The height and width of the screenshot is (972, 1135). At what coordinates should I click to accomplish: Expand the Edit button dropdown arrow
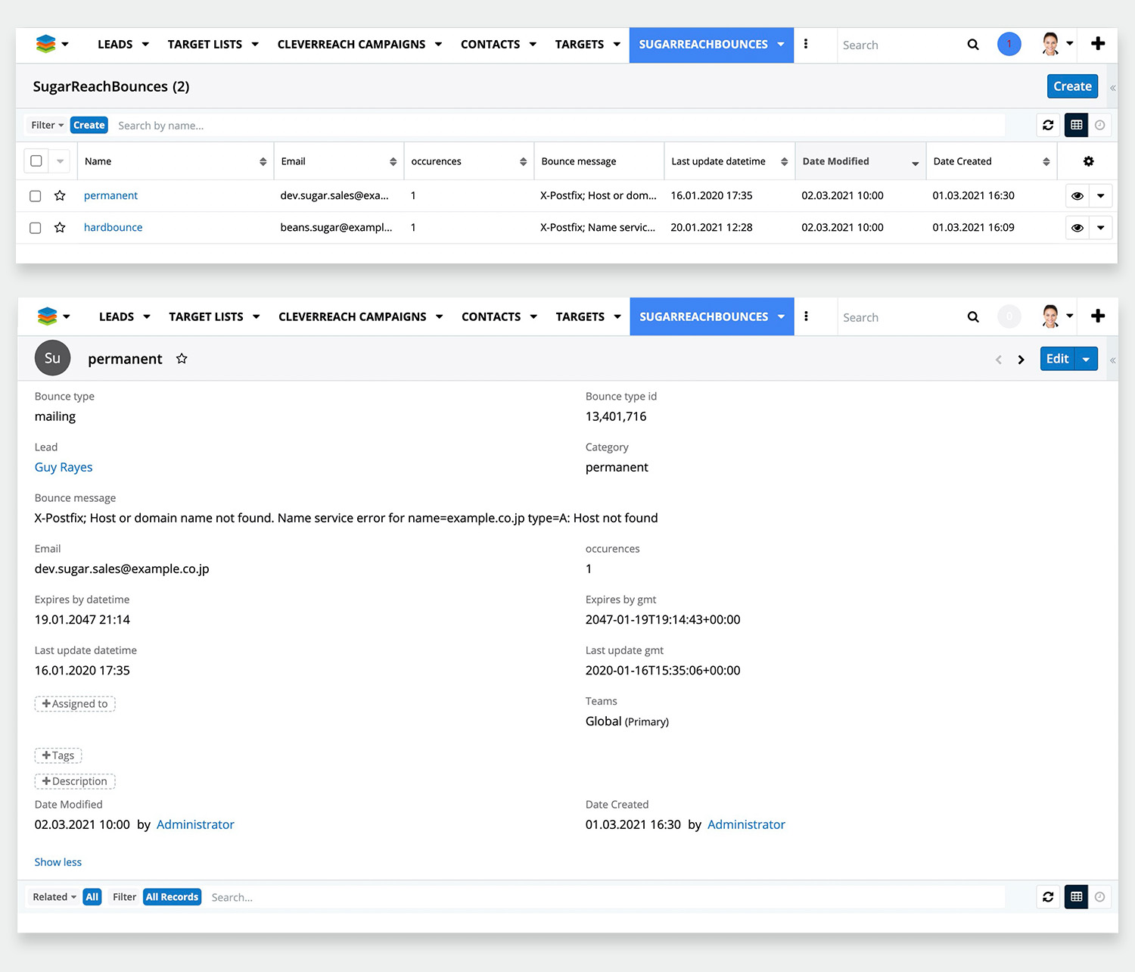tap(1086, 360)
